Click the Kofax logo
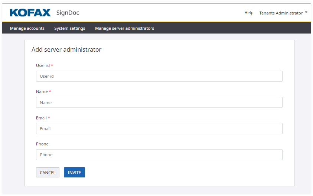The image size is (313, 196). point(30,13)
